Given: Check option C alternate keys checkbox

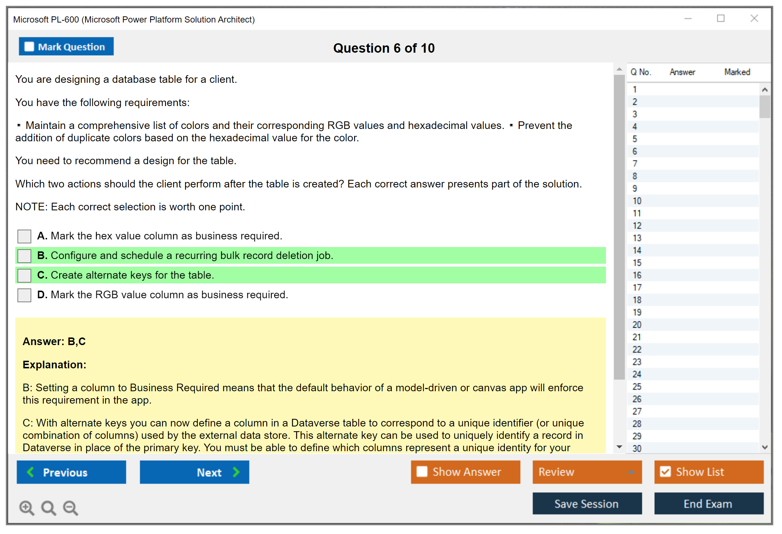Looking at the screenshot, I should (24, 275).
